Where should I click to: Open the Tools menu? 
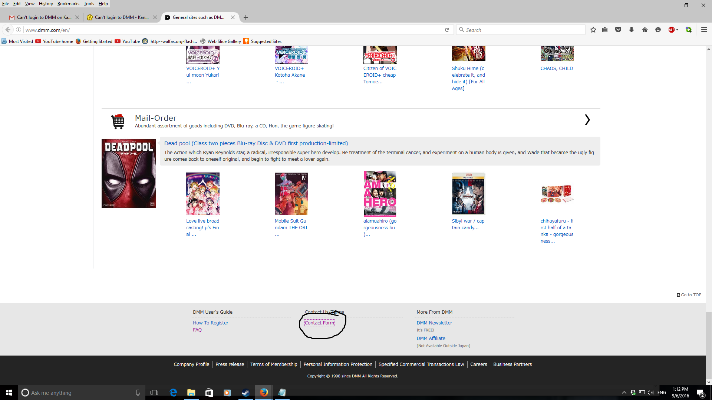click(89, 4)
